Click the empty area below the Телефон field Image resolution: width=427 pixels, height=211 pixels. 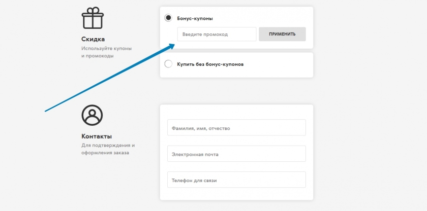[x=236, y=194]
